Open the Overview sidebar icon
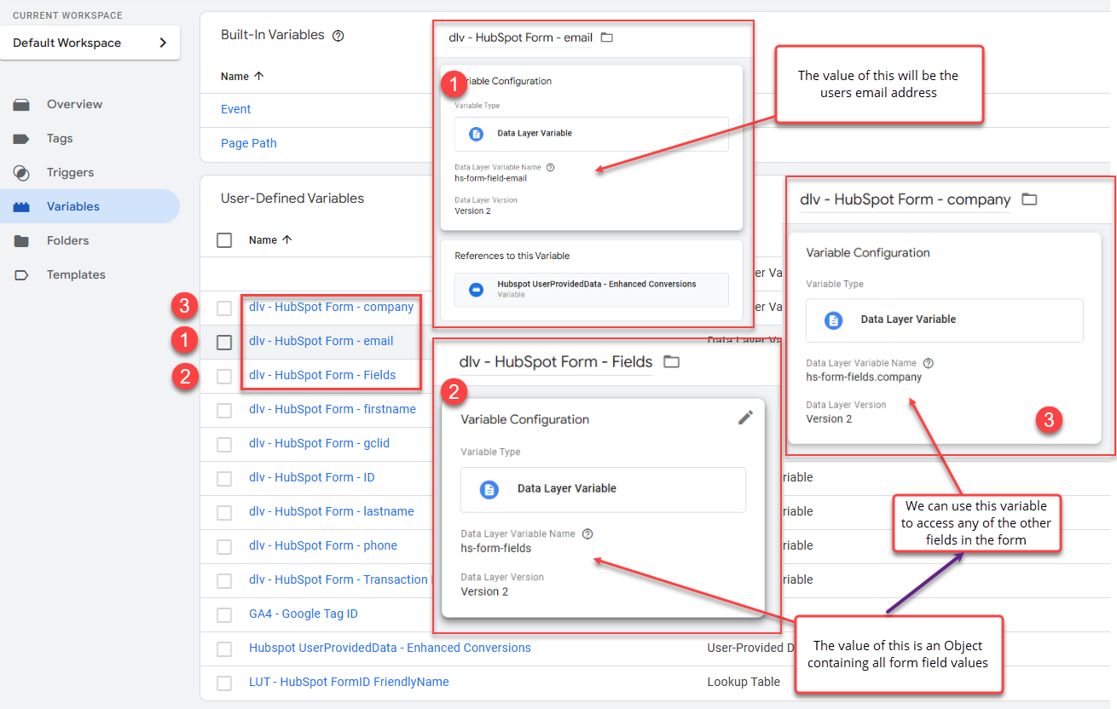Image resolution: width=1117 pixels, height=709 pixels. 21,105
